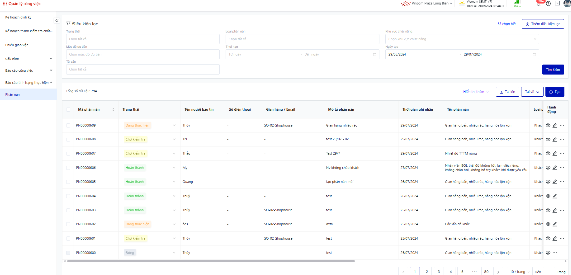Screen dimensions: 571x275
Task: Click the app grid icon beside Quản lý công việc
Action: click(x=5, y=4)
